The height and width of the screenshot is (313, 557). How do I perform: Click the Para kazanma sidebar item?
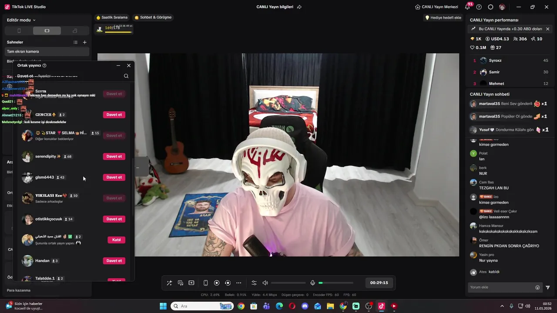(x=19, y=290)
